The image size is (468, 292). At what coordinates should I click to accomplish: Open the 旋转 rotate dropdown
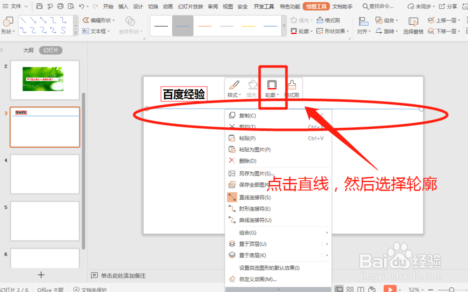point(387,31)
